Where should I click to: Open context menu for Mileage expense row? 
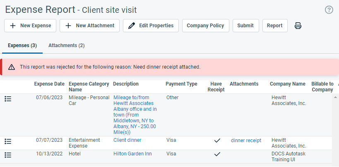(8, 99)
